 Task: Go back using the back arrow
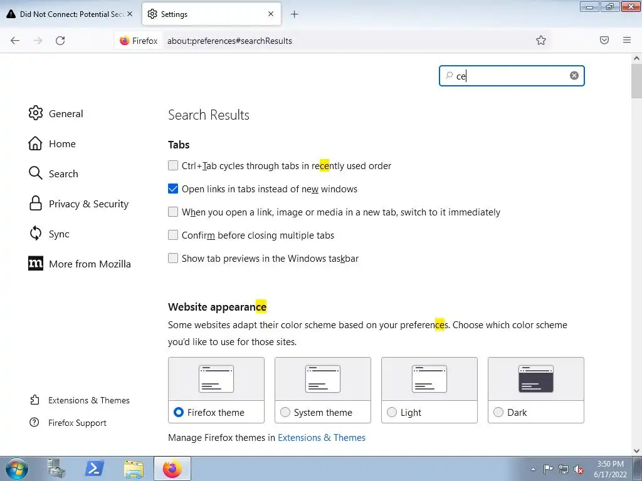pyautogui.click(x=15, y=41)
